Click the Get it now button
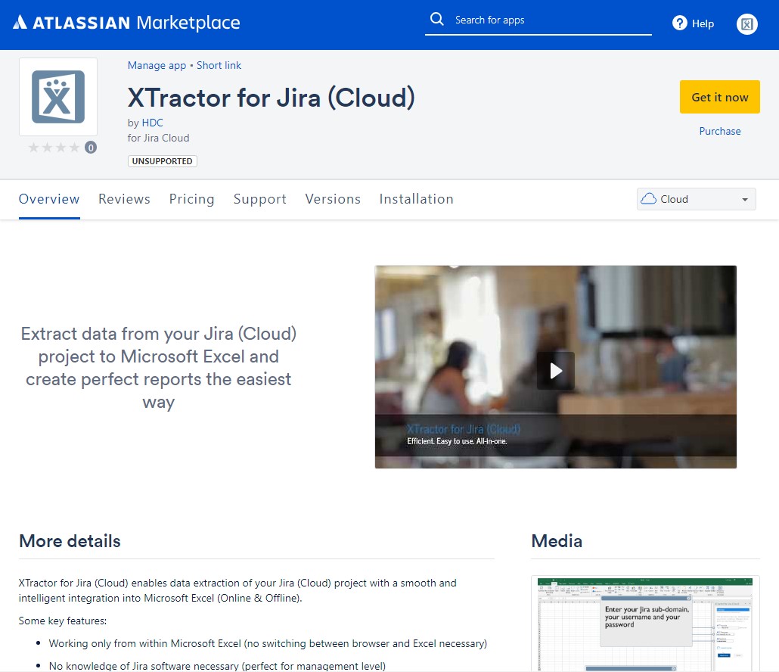Screen dimensions: 779x672 (719, 97)
